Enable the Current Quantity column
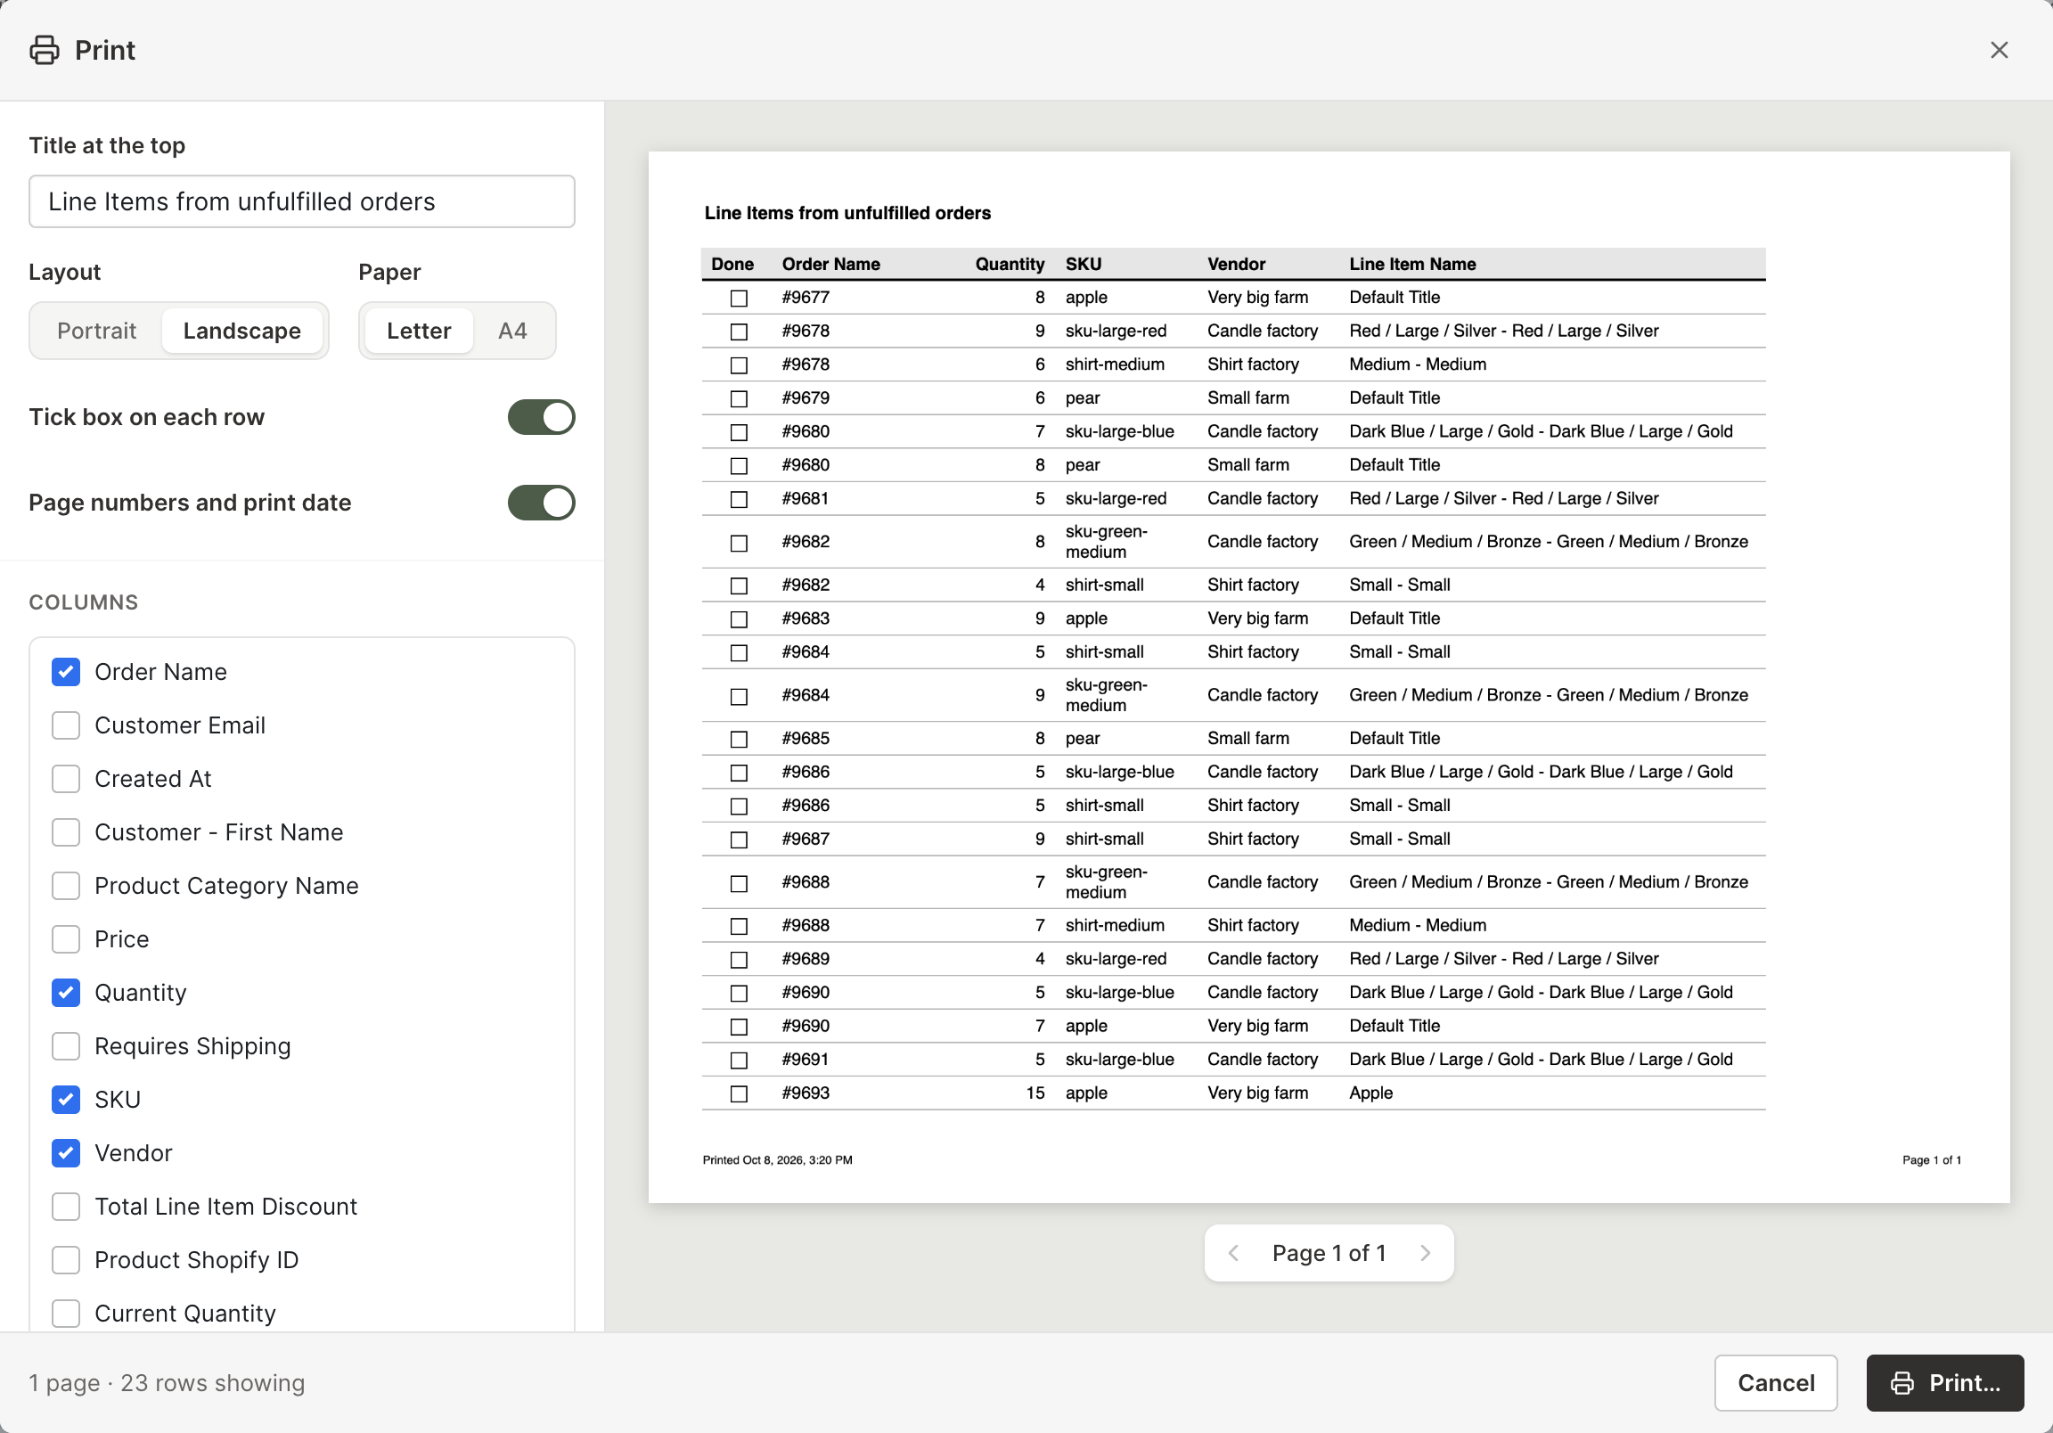The width and height of the screenshot is (2053, 1433). click(66, 1313)
